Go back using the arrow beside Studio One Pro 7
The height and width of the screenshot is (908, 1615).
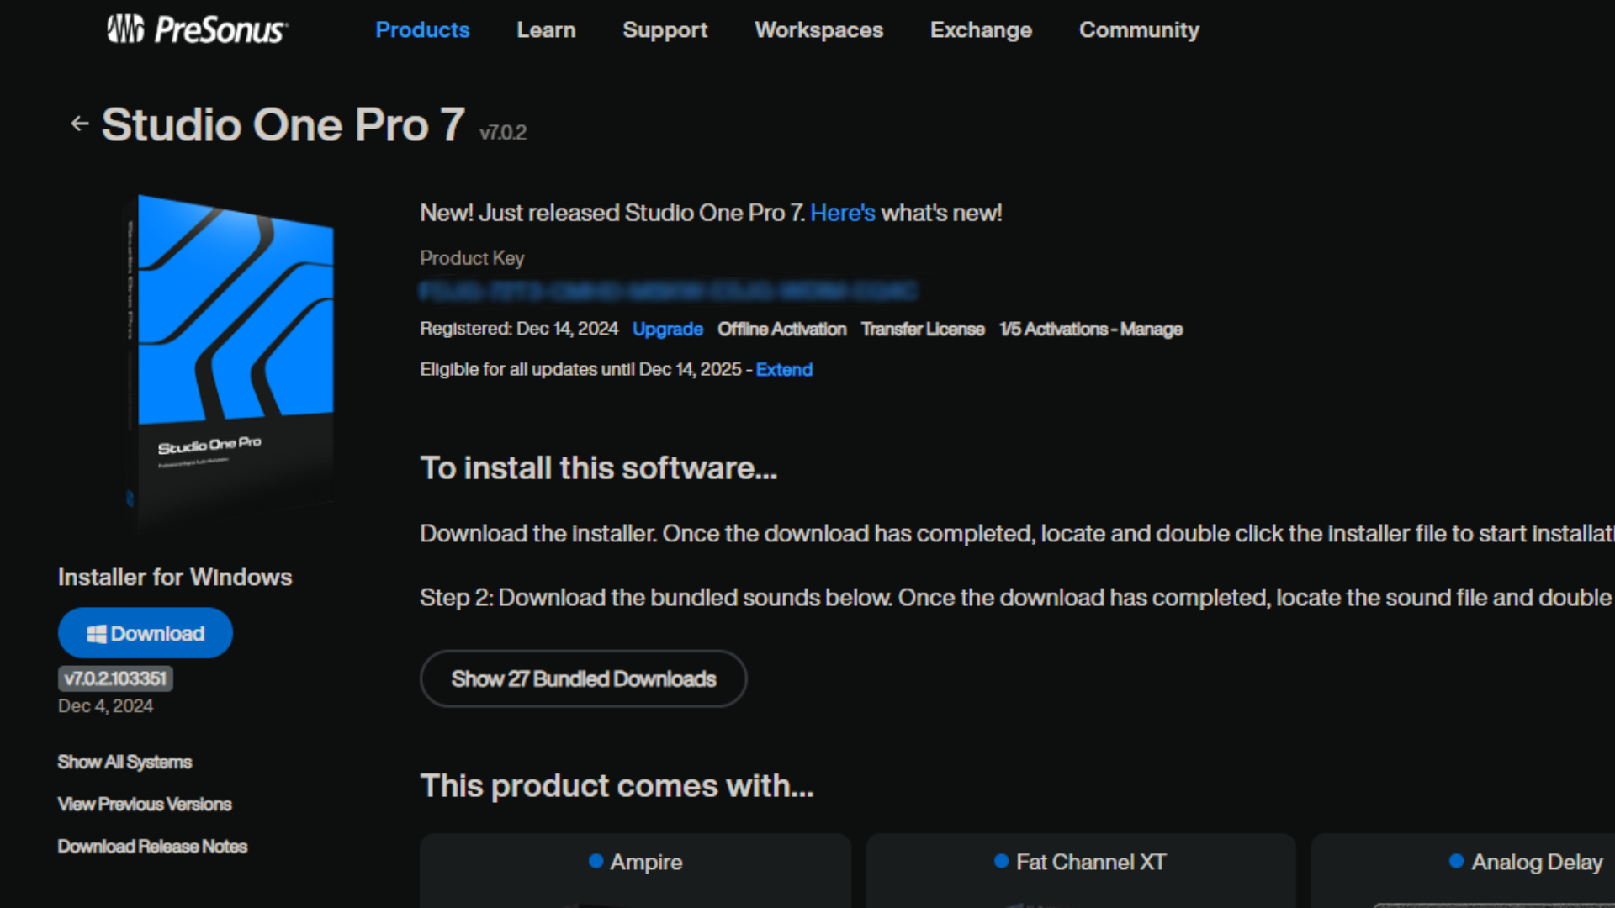pos(80,124)
